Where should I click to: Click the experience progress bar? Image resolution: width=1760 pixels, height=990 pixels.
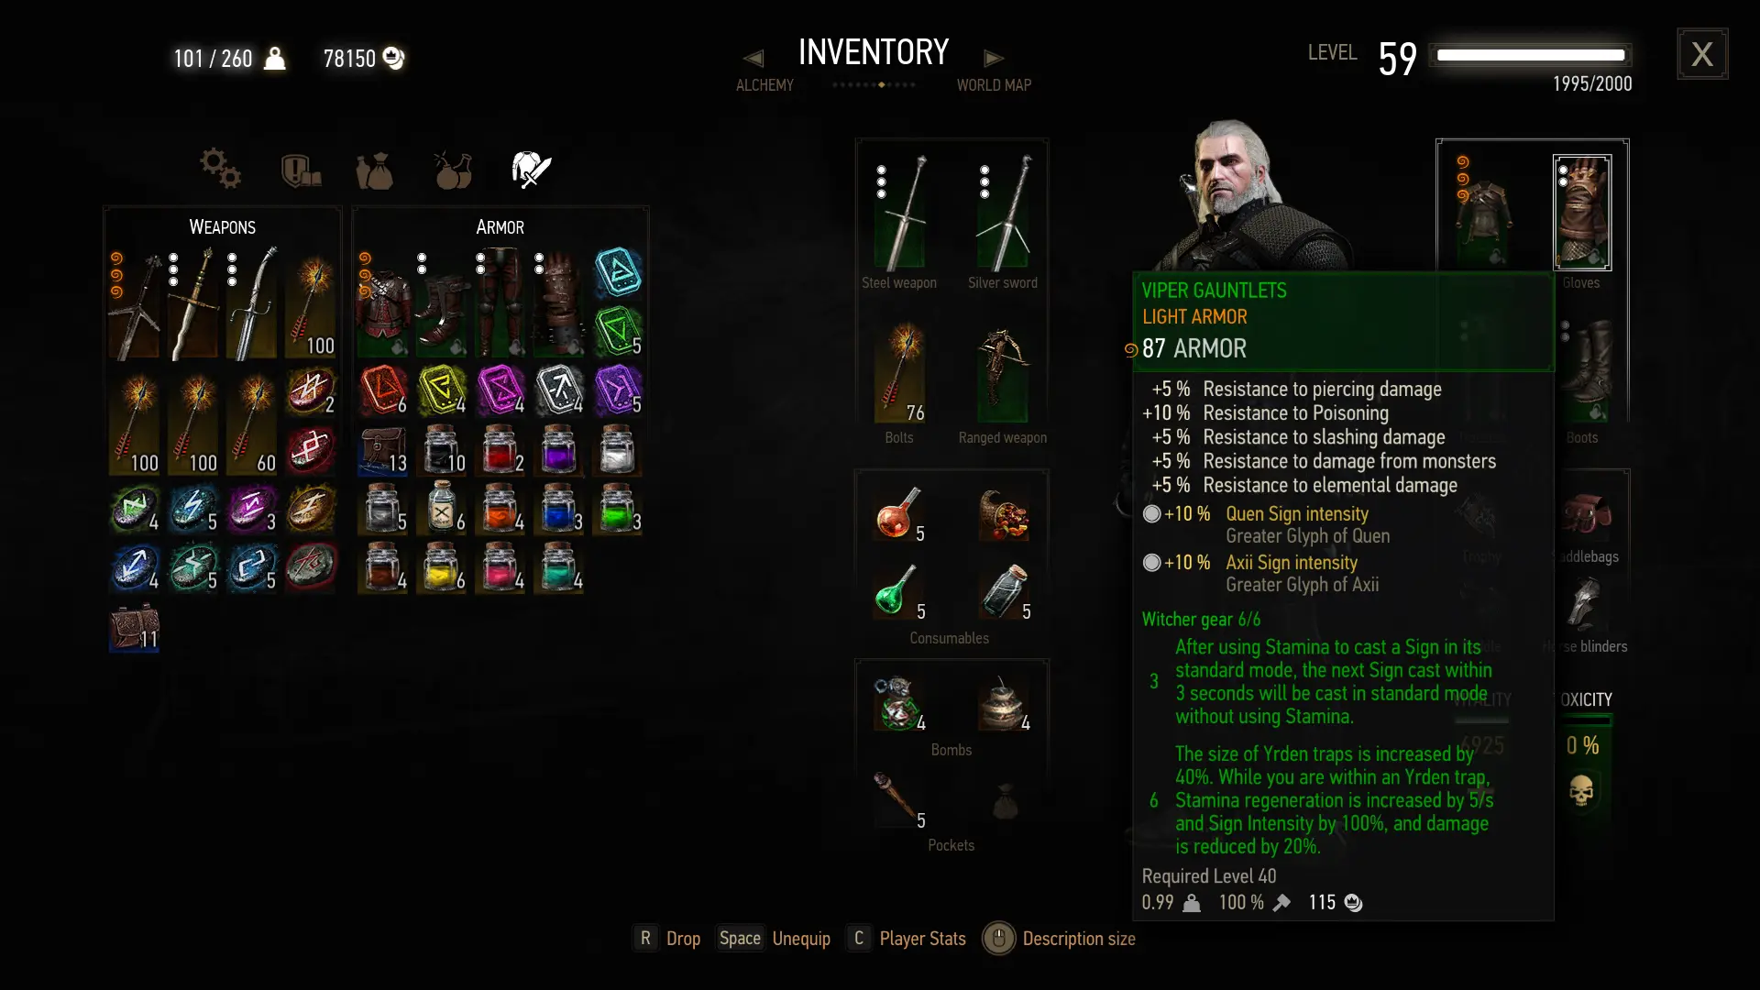[x=1531, y=55]
